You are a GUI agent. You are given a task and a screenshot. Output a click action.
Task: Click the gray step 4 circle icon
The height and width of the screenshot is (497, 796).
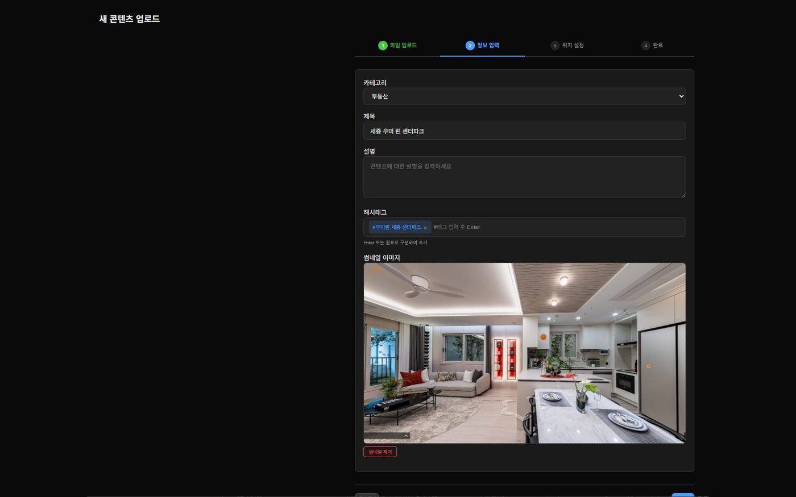click(x=645, y=45)
